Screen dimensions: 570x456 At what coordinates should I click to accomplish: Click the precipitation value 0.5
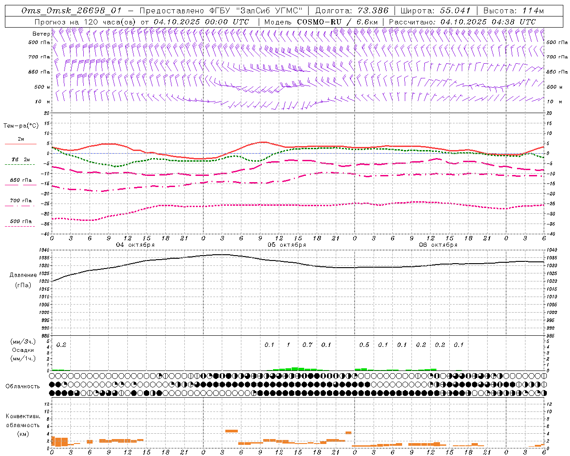364,345
